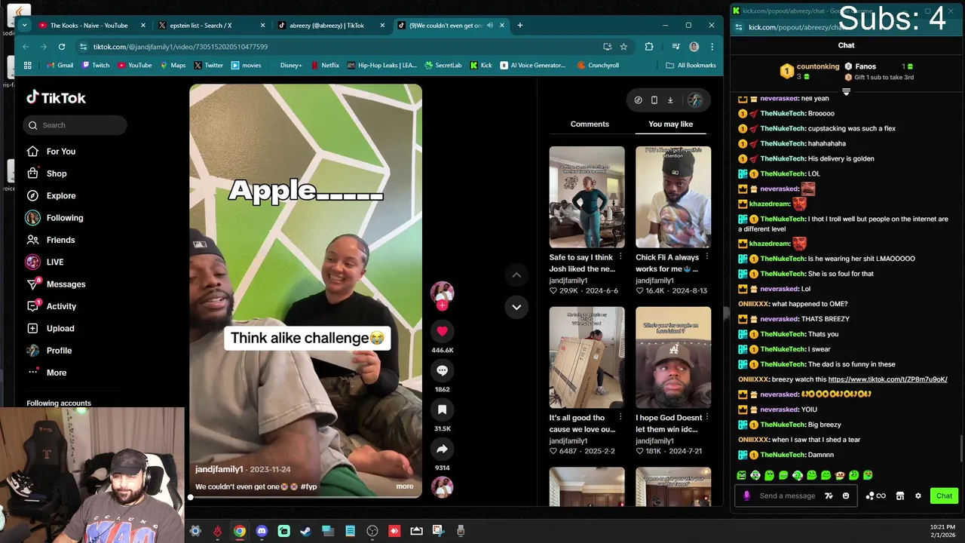The image size is (965, 543).
Task: Expand video description with more
Action: [405, 486]
